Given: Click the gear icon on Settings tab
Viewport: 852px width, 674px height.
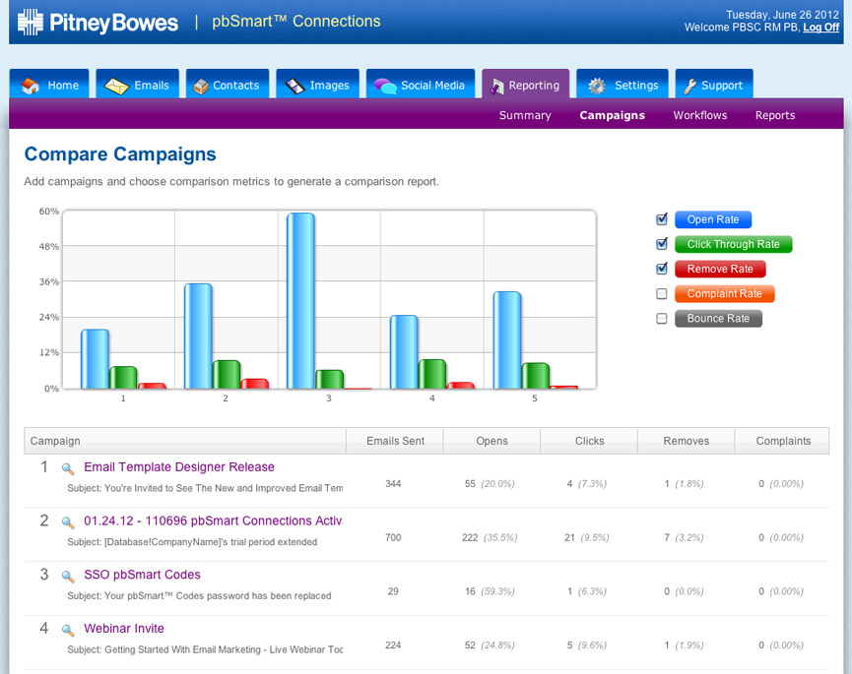Looking at the screenshot, I should coord(597,86).
